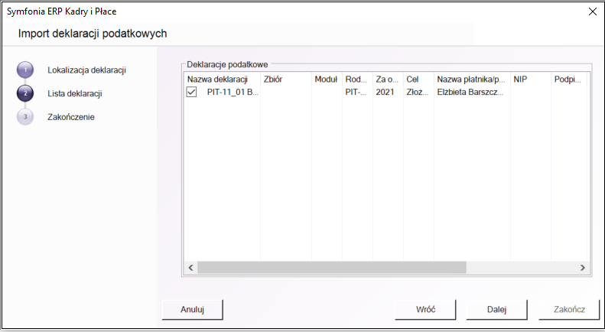Close the Import deklaracji window
This screenshot has height=332, width=605.
coord(593,11)
